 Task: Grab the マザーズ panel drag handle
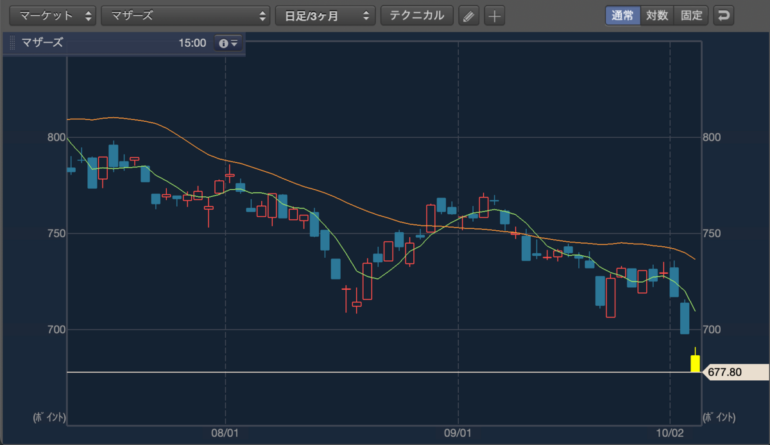click(x=12, y=44)
